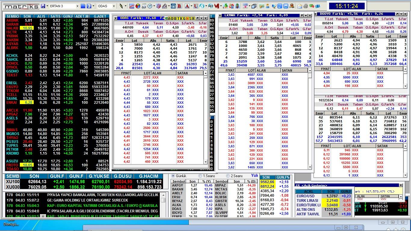Viewport: 411px width, 231px height.
Task: Select the 2.Seans radio button
Action: [228, 176]
